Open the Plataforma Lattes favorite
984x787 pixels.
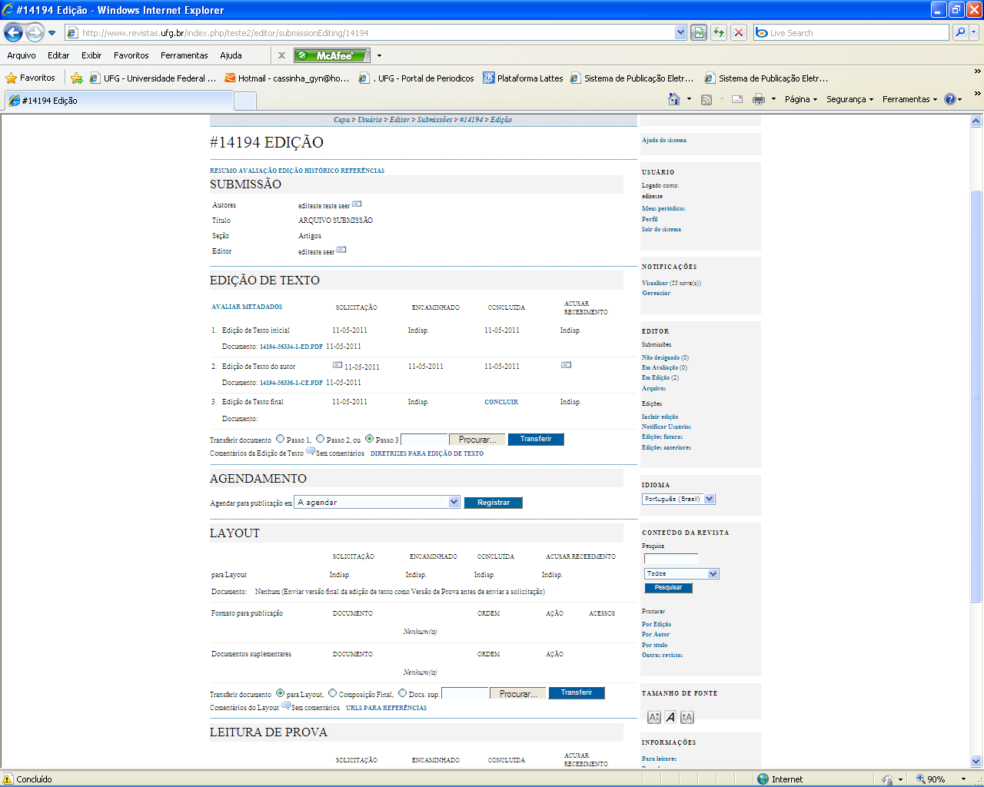pyautogui.click(x=523, y=78)
